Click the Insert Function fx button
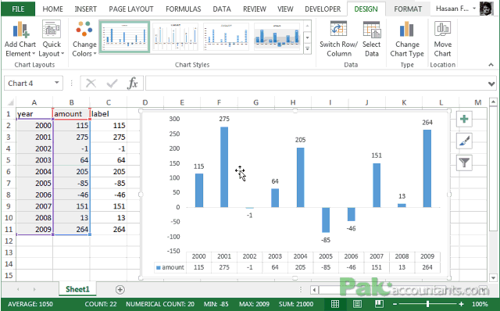 point(132,84)
